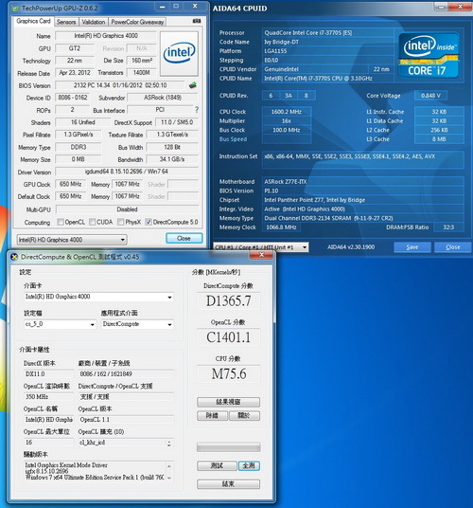Screen dimensions: 473x508
Task: Click the Driver Version field in GPU-Z
Action: click(127, 172)
